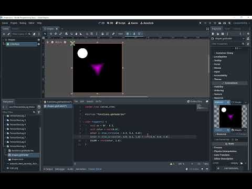Create new resource icon in Inspector

(213, 34)
